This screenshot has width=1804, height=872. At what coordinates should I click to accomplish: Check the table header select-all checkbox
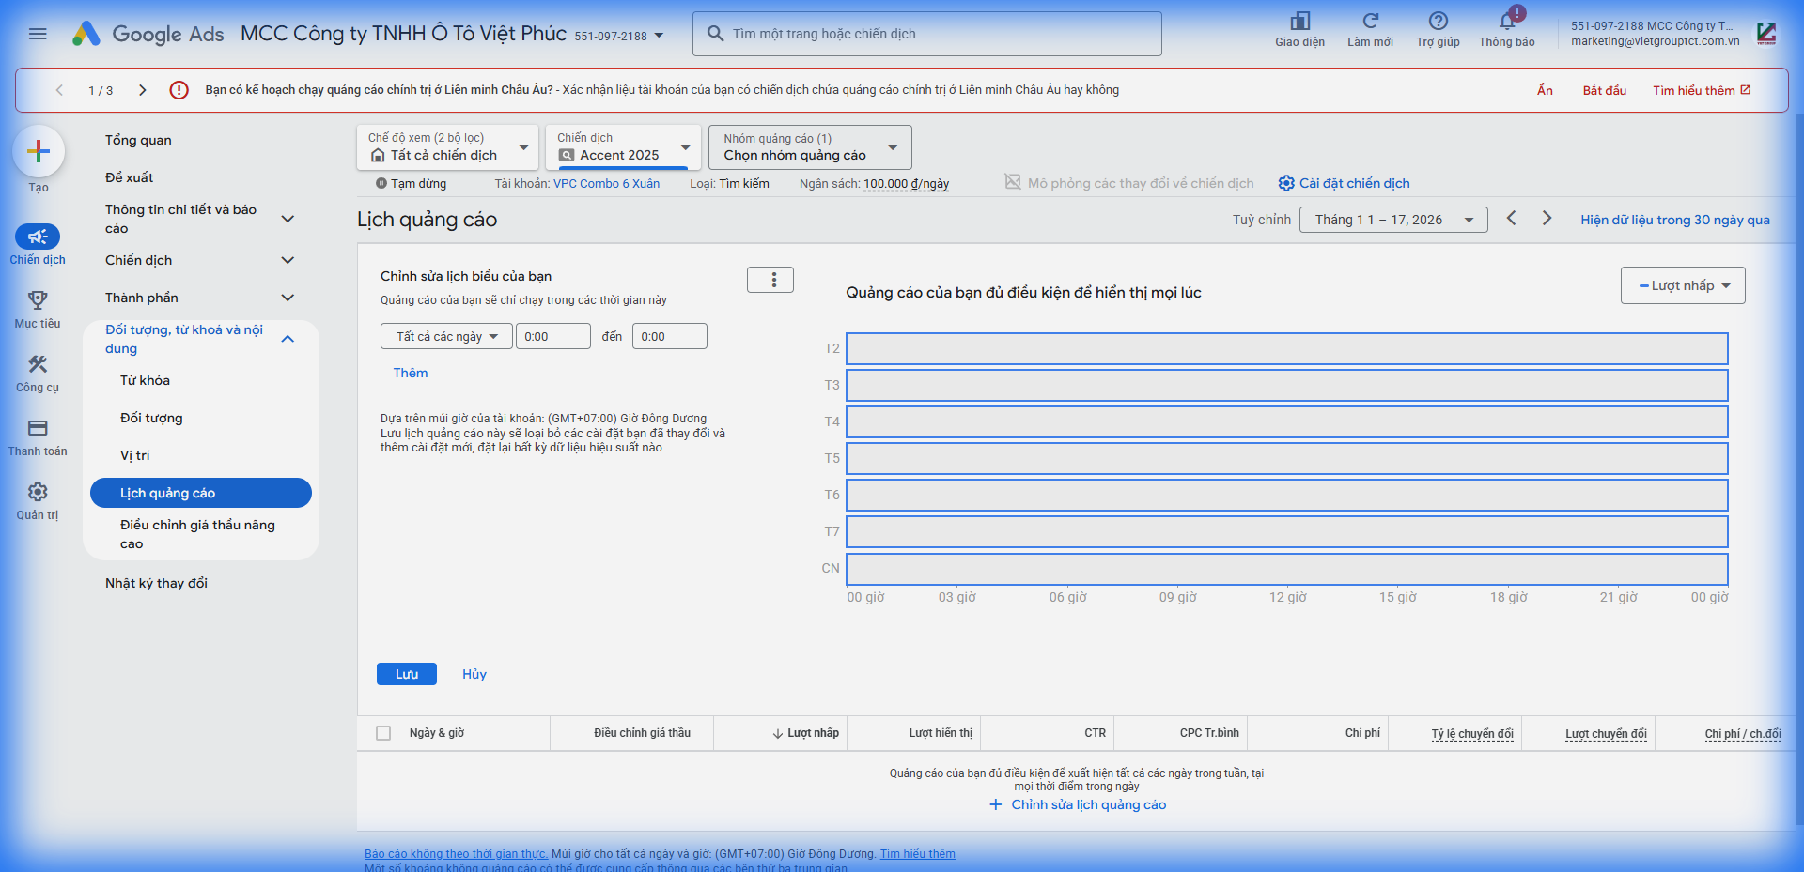tap(383, 733)
